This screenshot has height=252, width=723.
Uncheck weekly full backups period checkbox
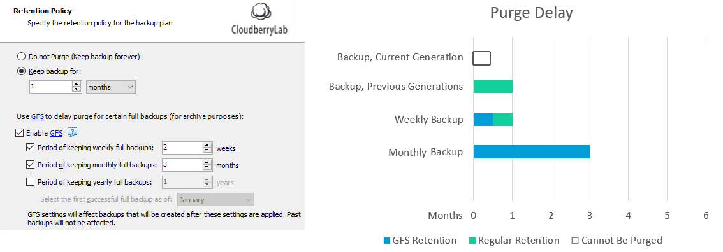pyautogui.click(x=31, y=148)
